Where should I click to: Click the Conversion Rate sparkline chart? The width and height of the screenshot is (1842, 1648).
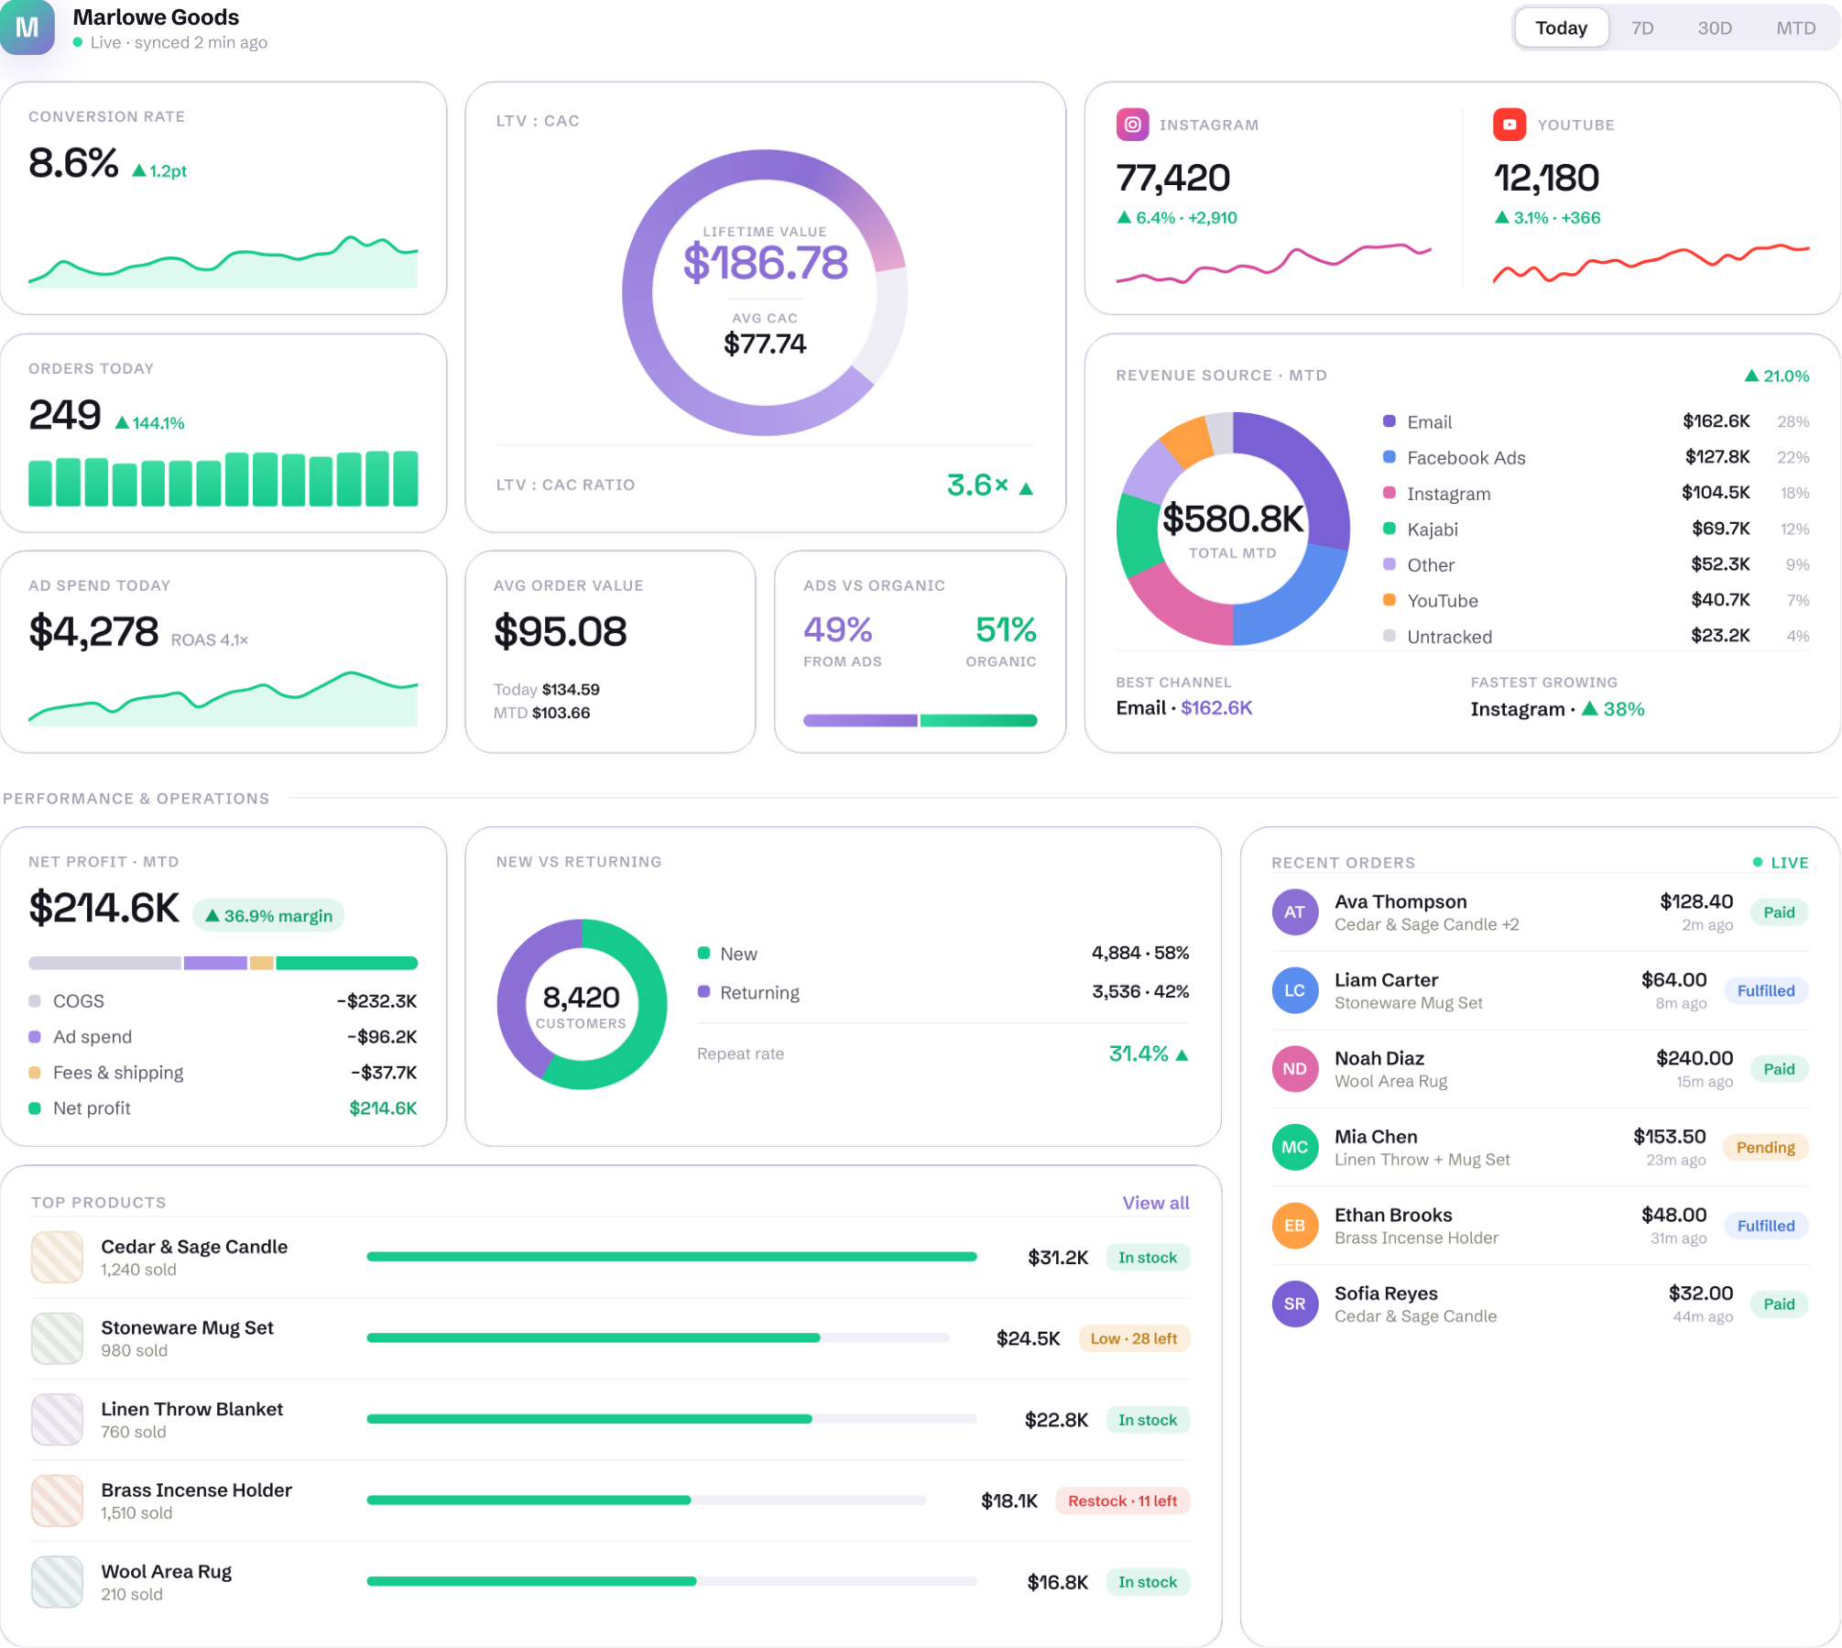pyautogui.click(x=223, y=261)
